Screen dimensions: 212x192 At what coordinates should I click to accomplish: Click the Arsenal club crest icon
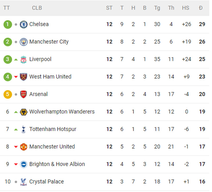(23, 94)
